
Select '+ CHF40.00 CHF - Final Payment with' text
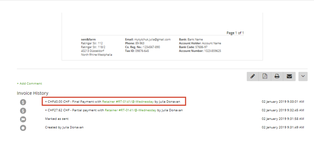click(73, 102)
